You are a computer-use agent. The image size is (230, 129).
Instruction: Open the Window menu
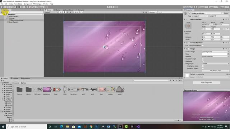(46, 4)
